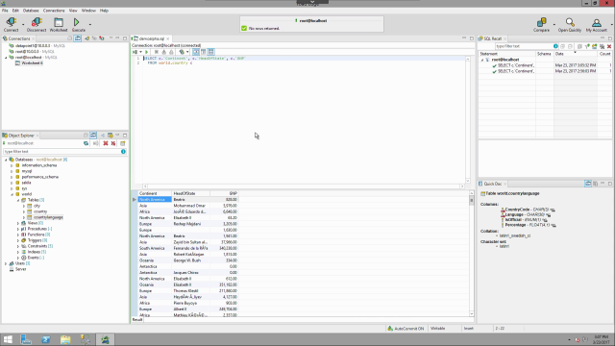Image resolution: width=615 pixels, height=346 pixels.
Task: Collapse the Tables node under world
Action: (18, 200)
